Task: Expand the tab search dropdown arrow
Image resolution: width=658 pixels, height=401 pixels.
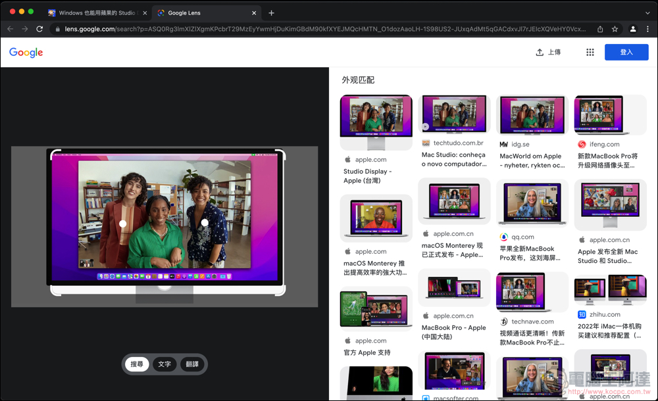Action: point(647,13)
